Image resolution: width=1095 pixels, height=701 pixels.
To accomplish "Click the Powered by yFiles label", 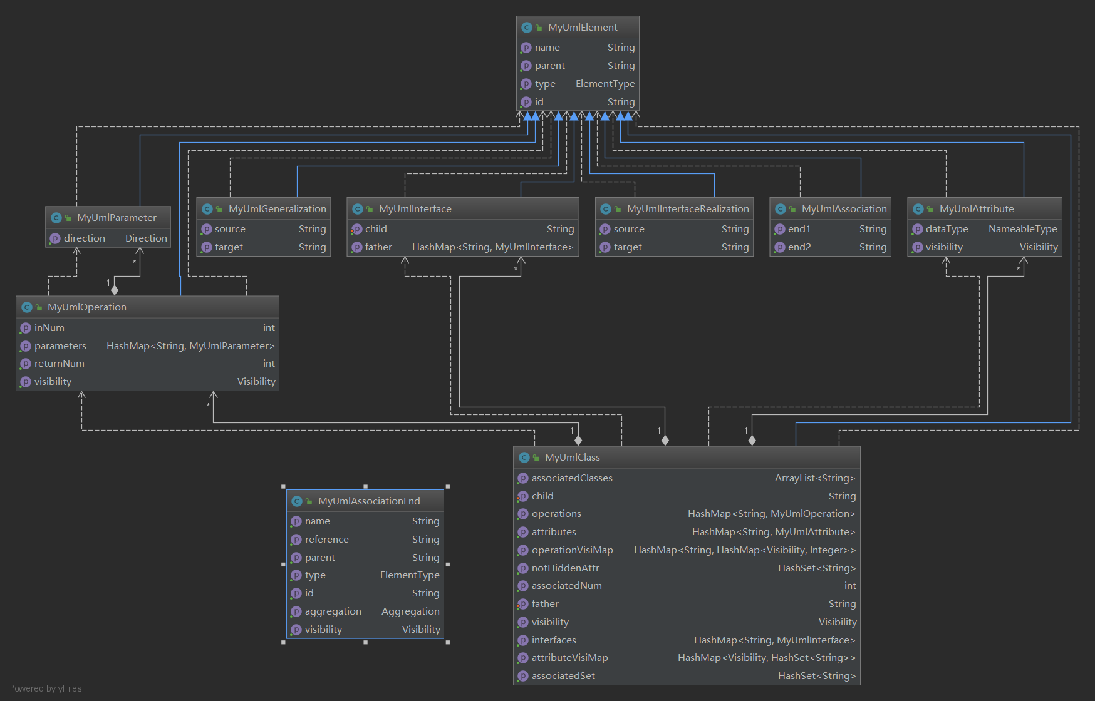I will [45, 688].
